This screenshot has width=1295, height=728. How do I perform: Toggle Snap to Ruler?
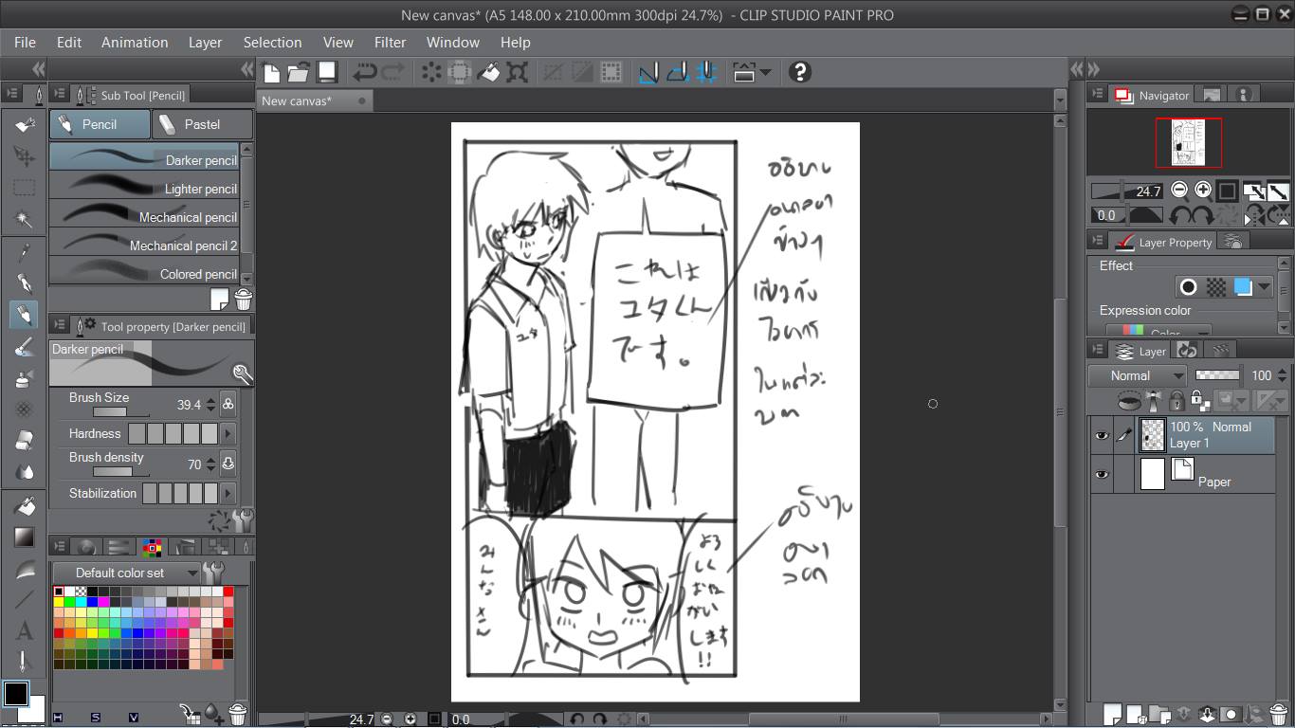pos(648,72)
